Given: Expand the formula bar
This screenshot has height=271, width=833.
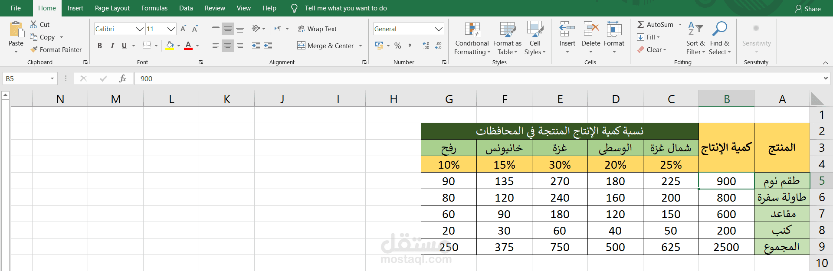Looking at the screenshot, I should click(x=825, y=78).
